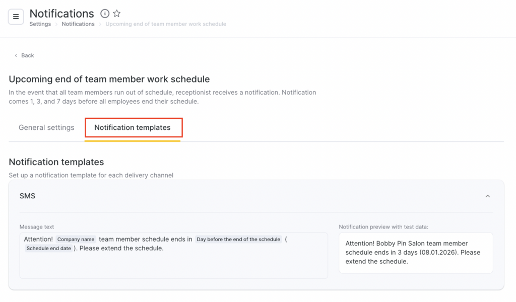Click the Notifications page title
The height and width of the screenshot is (302, 516).
(x=61, y=14)
